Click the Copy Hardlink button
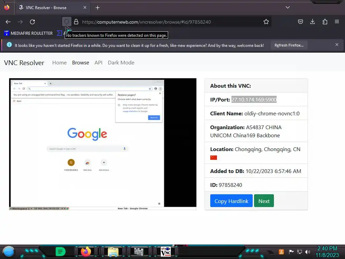Viewport: 345px width, 259px height. 231,201
